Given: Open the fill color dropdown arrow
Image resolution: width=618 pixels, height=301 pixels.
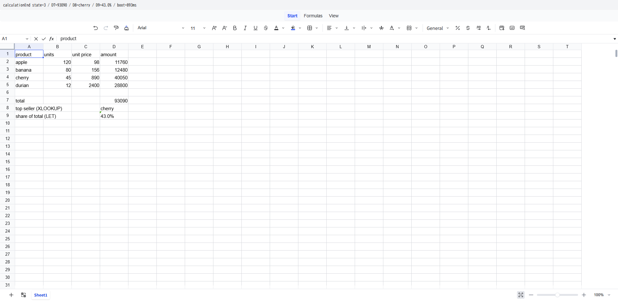Looking at the screenshot, I should (300, 28).
